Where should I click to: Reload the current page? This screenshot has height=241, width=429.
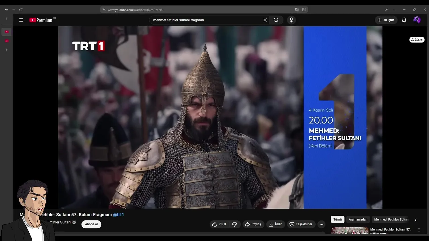(21, 10)
